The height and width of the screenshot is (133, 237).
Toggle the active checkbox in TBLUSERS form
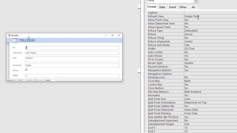pos(26,70)
